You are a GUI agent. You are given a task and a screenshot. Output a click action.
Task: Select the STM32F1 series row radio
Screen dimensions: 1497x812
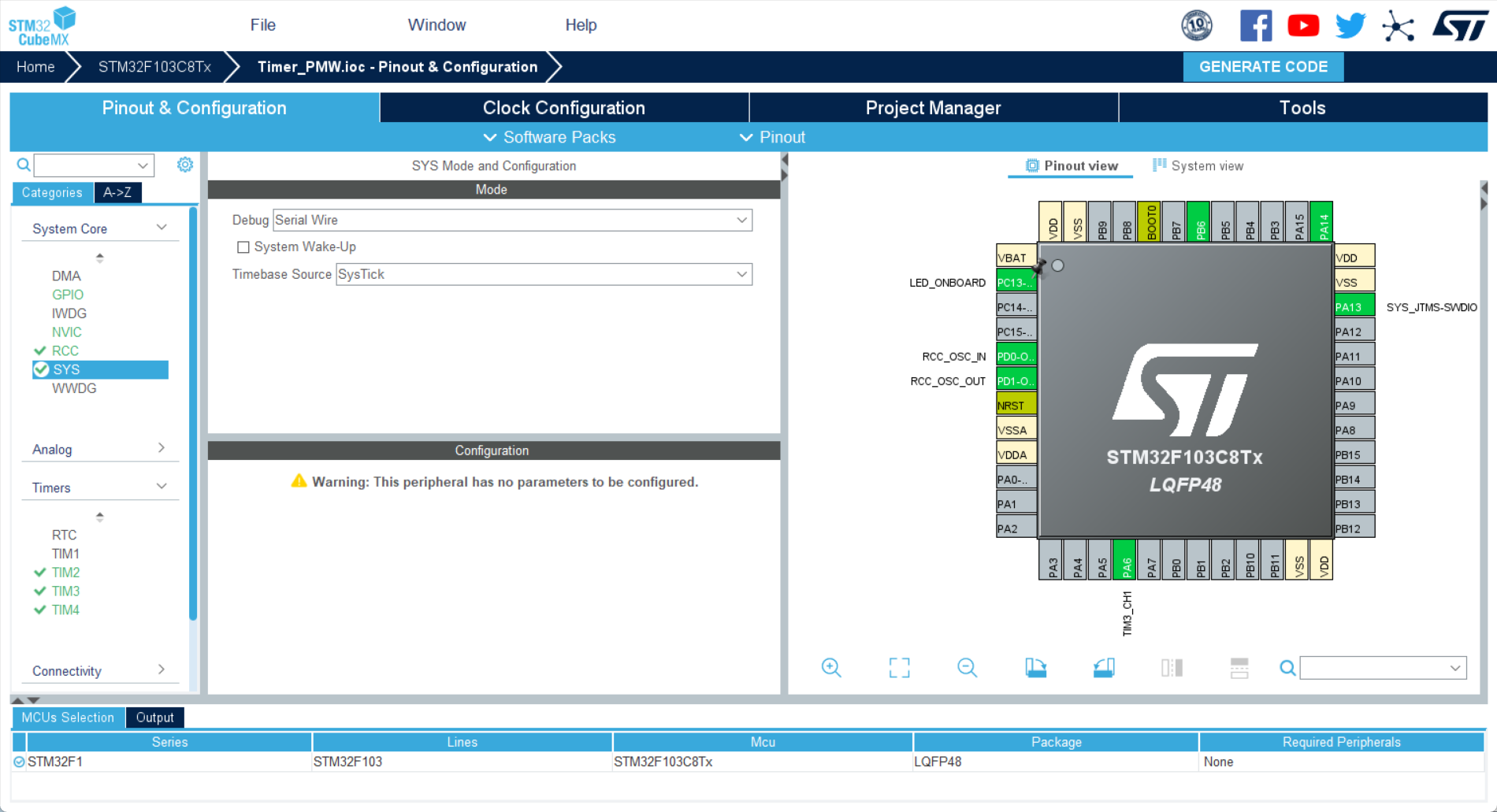tap(19, 762)
